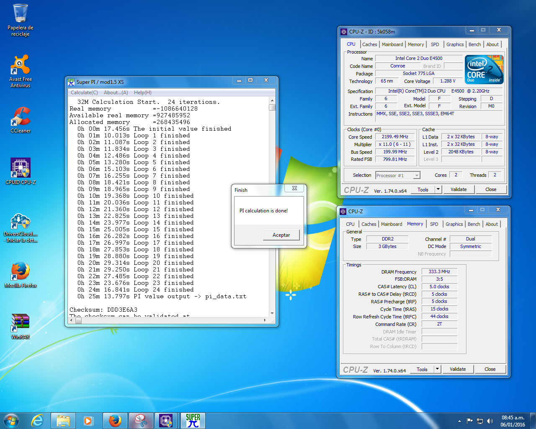Screen dimensions: 536x429
Task: Click Loop 24 finished line
Action: (x=135, y=289)
